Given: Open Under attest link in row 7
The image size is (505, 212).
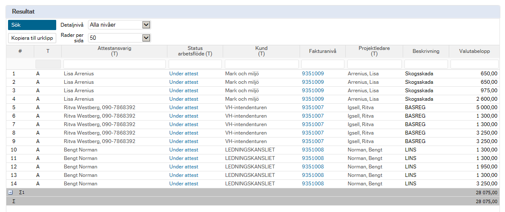Looking at the screenshot, I should [183, 124].
